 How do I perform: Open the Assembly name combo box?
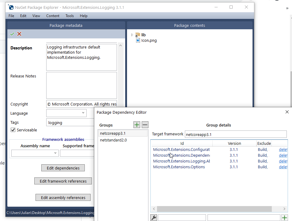35,153
